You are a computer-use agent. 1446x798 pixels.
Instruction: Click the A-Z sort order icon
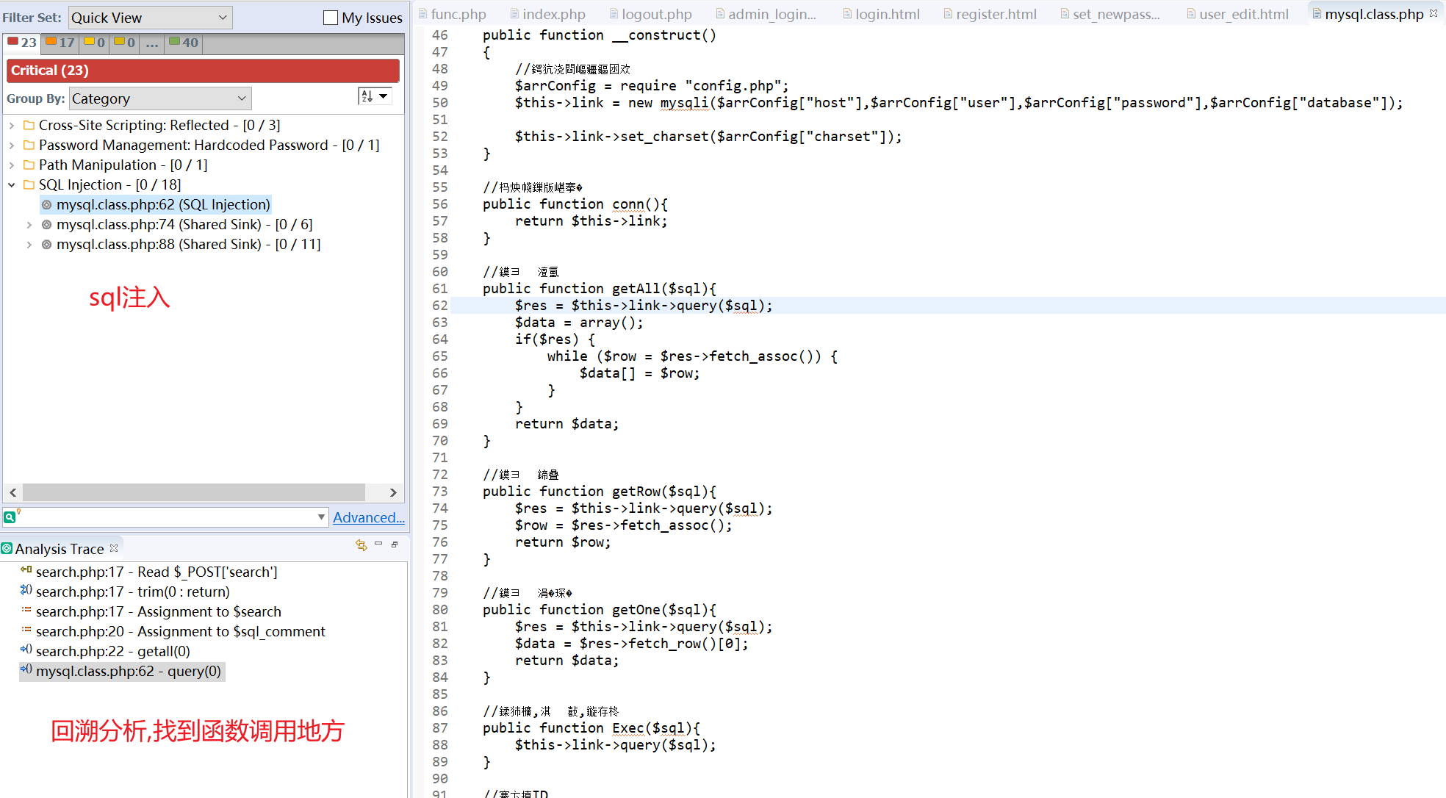tap(367, 96)
